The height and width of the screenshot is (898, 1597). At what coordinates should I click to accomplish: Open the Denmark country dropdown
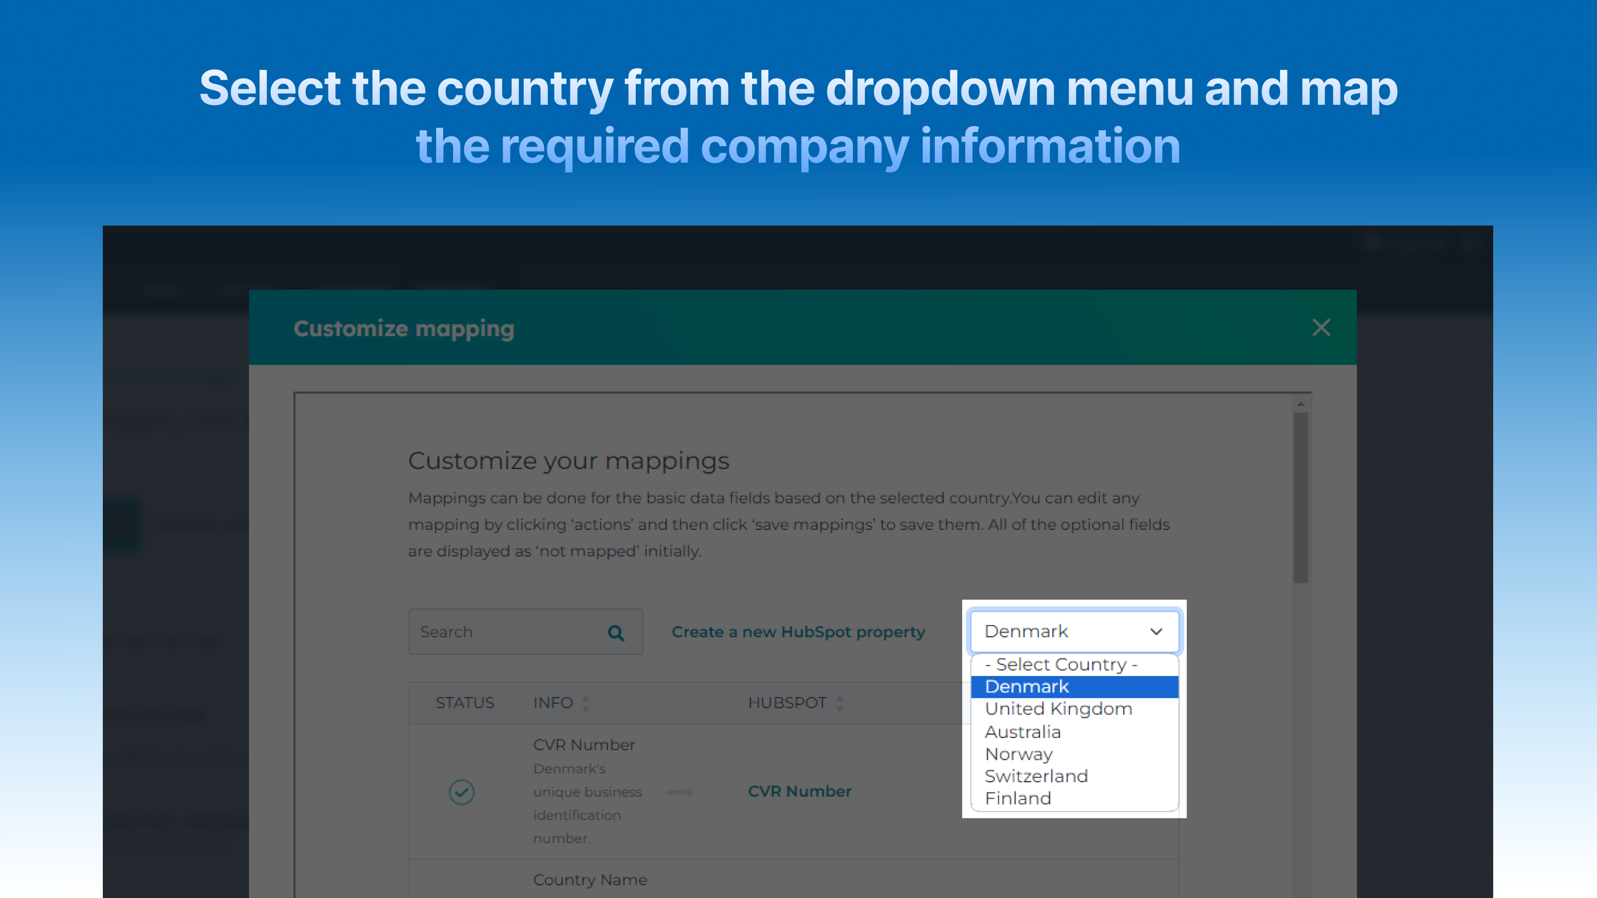(1074, 631)
